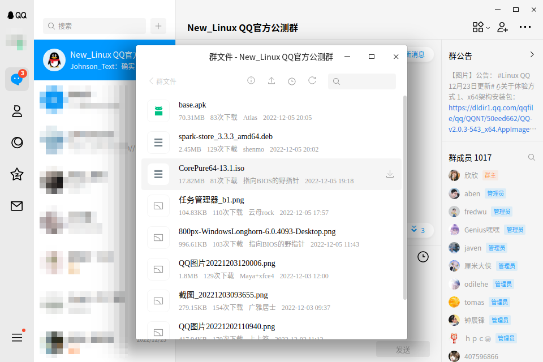The height and width of the screenshot is (362, 543).
Task: Click the QQ logo at top left
Action: tap(16, 15)
